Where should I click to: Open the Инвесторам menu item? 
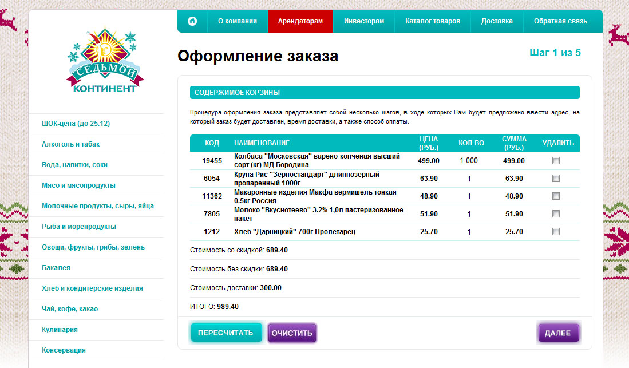pyautogui.click(x=364, y=21)
